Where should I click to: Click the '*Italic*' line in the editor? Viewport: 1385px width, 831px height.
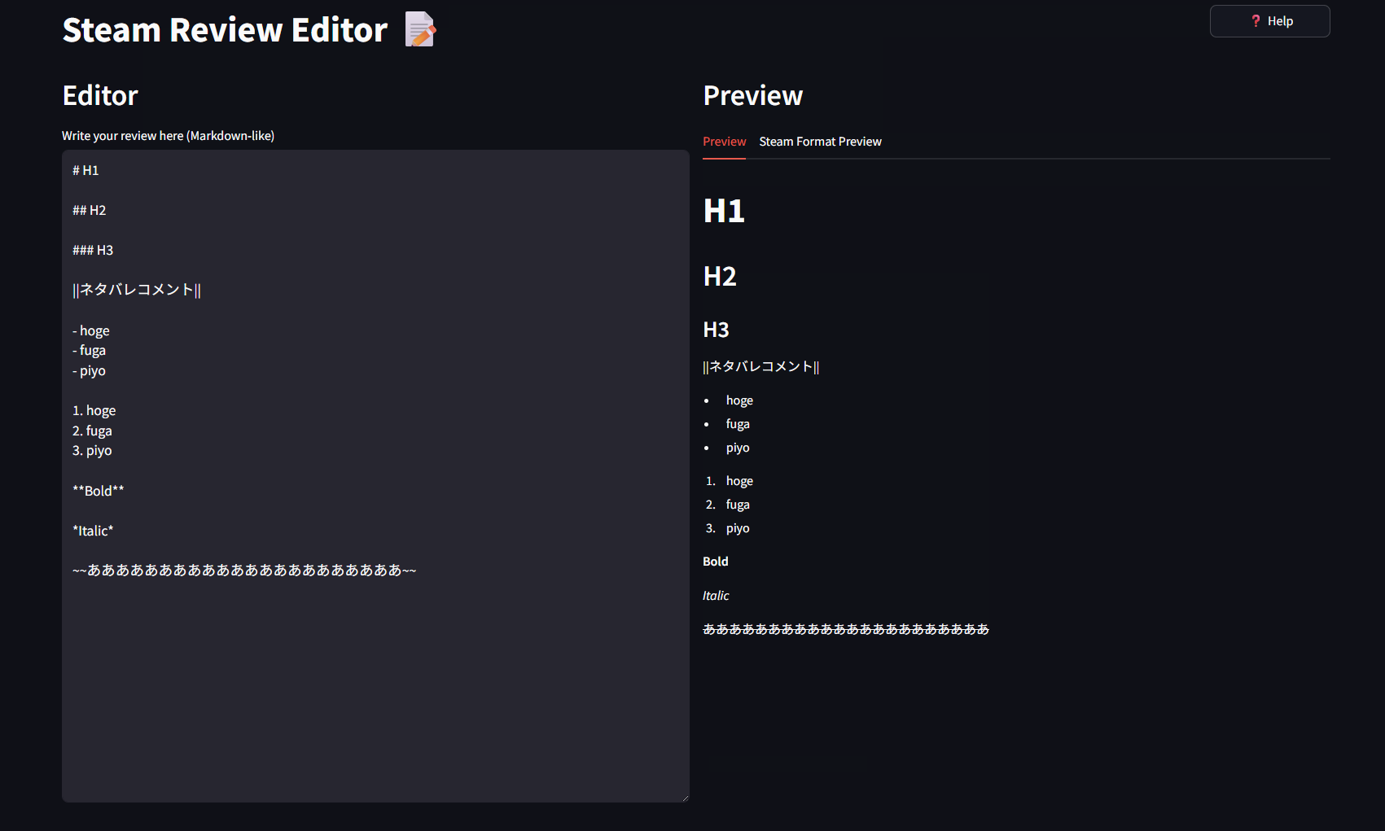click(93, 531)
